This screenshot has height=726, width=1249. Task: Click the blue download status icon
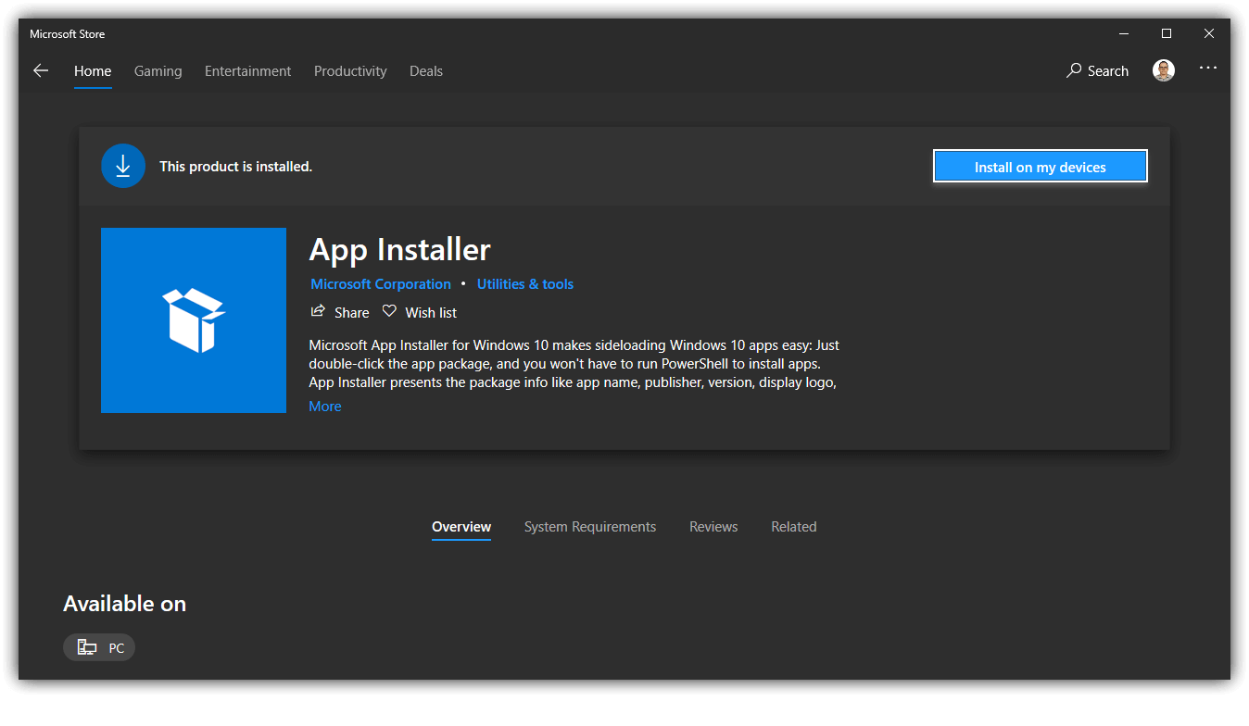(x=123, y=167)
